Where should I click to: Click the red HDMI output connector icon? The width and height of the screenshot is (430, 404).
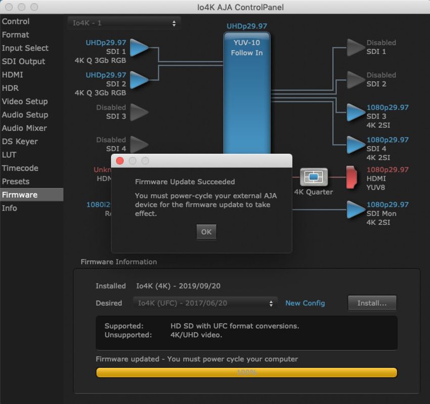pyautogui.click(x=352, y=177)
